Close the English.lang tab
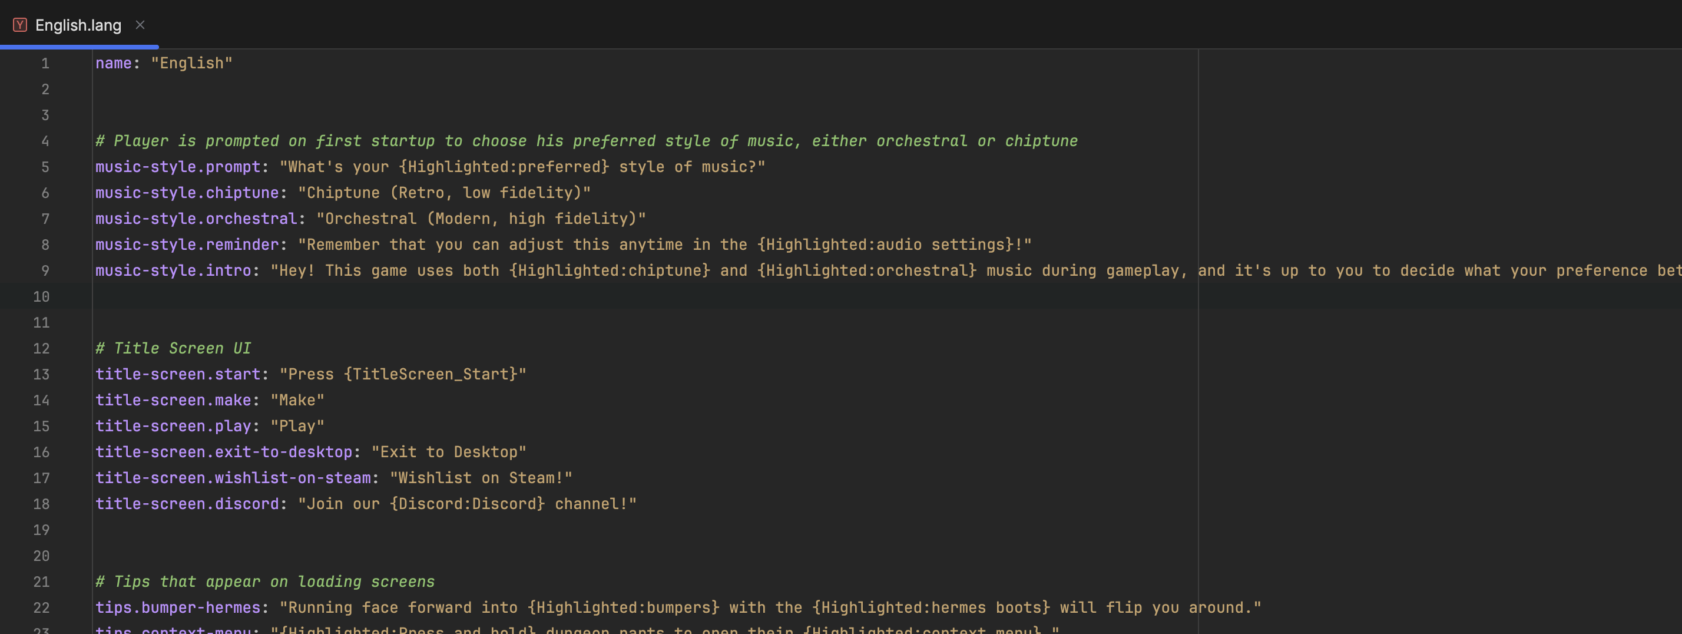Image resolution: width=1682 pixels, height=634 pixels. point(140,25)
